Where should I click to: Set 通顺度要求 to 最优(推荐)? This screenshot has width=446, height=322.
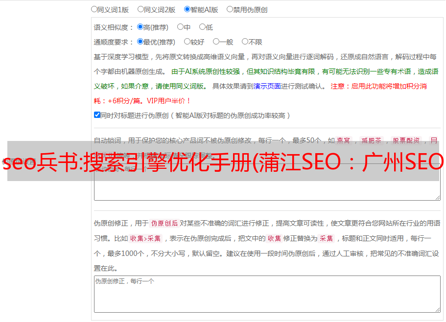tap(140, 42)
